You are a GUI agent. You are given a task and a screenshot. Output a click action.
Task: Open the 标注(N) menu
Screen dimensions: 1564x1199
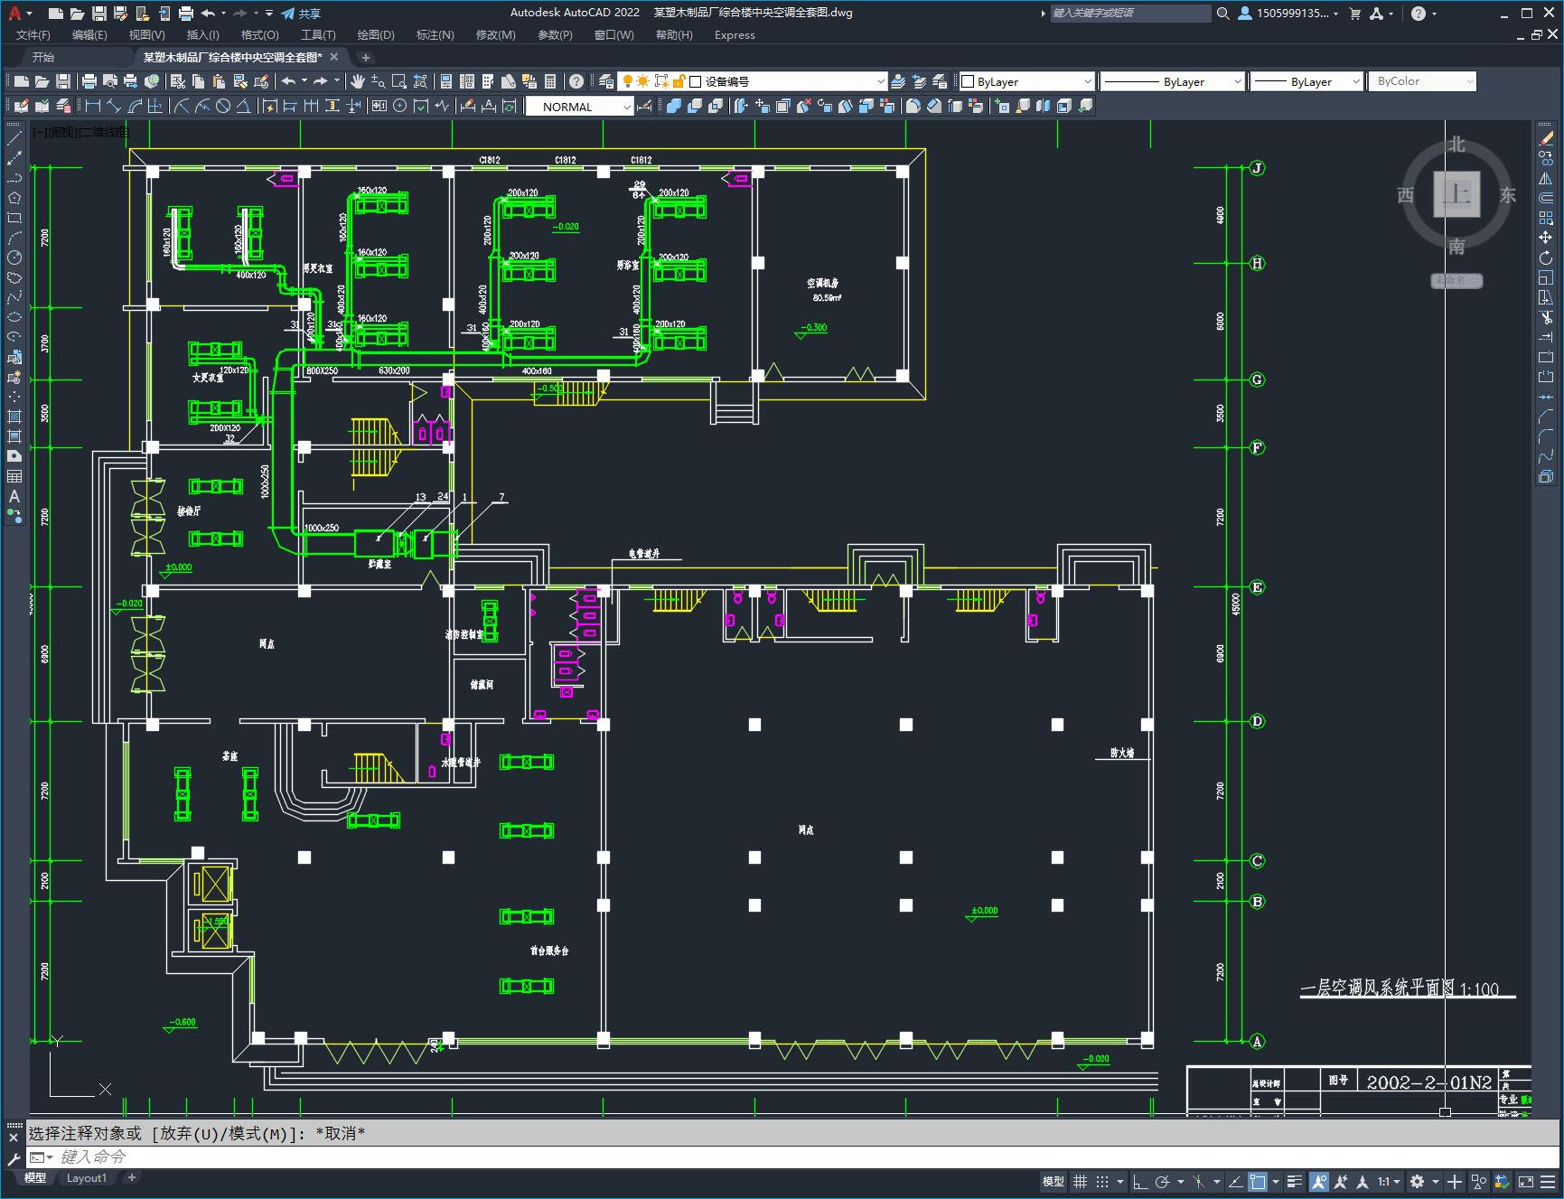[435, 35]
